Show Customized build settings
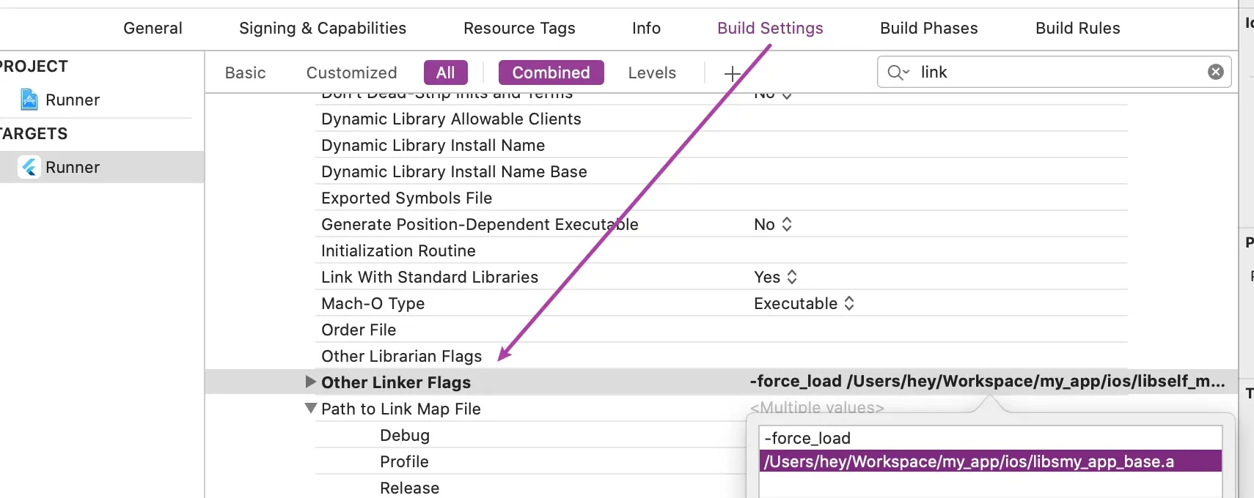This screenshot has width=1254, height=498. click(351, 73)
